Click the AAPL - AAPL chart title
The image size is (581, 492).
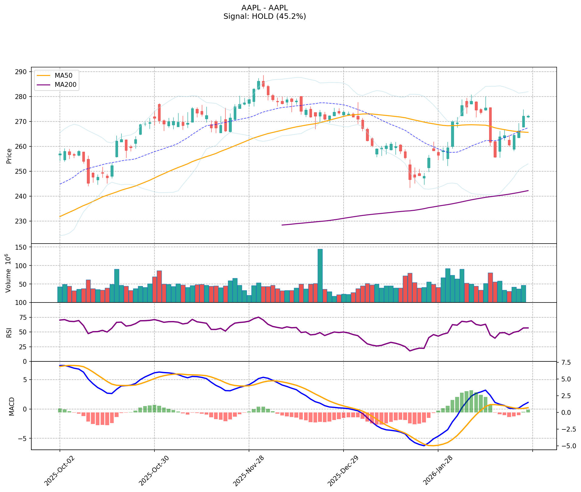coord(264,8)
